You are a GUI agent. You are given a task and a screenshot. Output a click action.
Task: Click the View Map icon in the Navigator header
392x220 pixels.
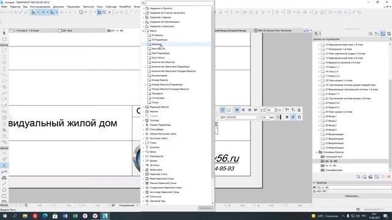point(377,34)
